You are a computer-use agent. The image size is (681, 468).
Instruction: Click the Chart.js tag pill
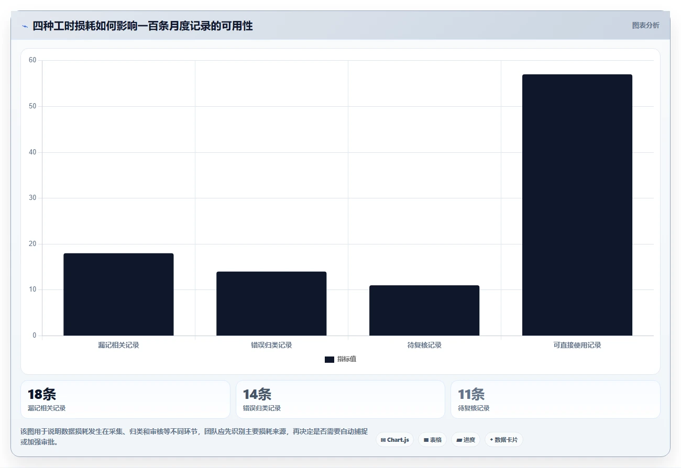[395, 440]
